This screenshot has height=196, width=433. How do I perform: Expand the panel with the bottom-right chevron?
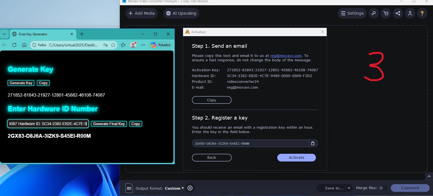(429, 176)
